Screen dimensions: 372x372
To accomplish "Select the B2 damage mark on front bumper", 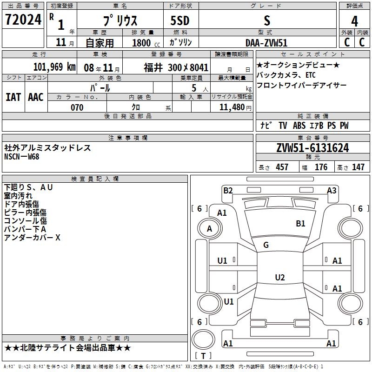I will coord(228,191).
